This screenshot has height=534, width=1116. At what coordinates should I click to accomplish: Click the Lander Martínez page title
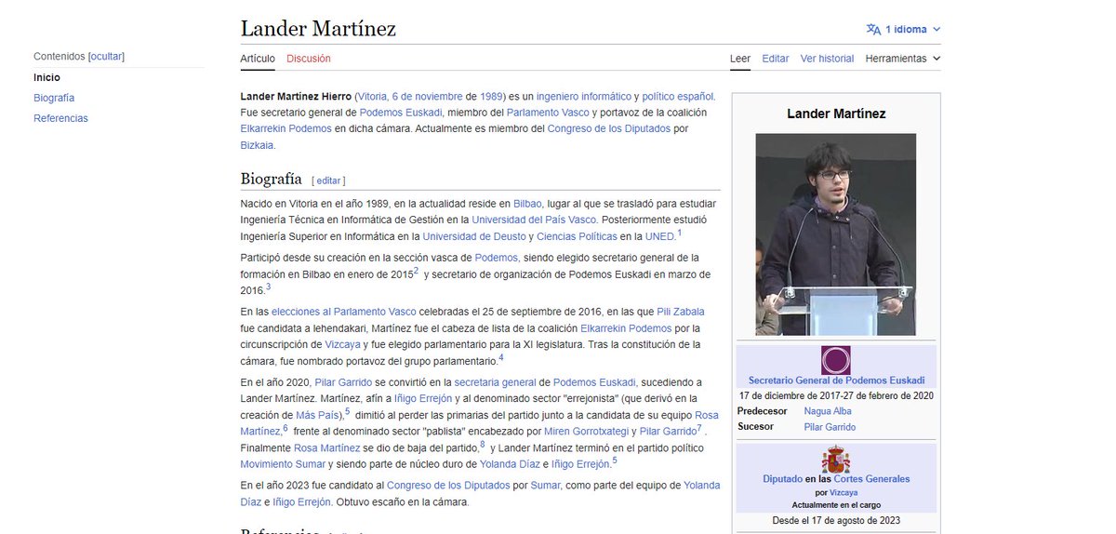coord(318,29)
